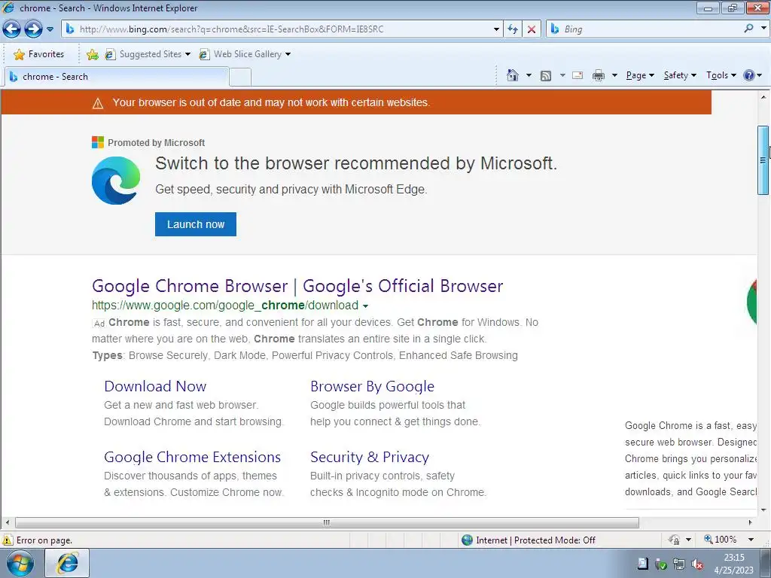Open the Suggested Sites dropdown

coord(148,54)
